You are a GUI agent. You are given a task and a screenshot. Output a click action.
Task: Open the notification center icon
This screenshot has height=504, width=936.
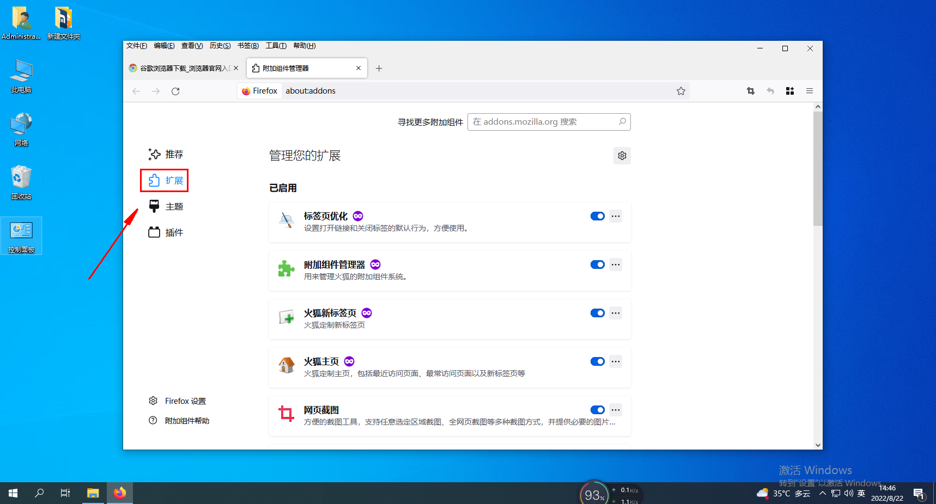coord(919,494)
